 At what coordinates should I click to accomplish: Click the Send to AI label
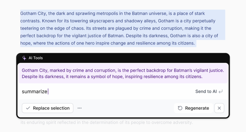206,91
